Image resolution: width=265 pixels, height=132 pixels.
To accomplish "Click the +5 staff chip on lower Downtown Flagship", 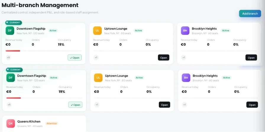I will 9,105.
